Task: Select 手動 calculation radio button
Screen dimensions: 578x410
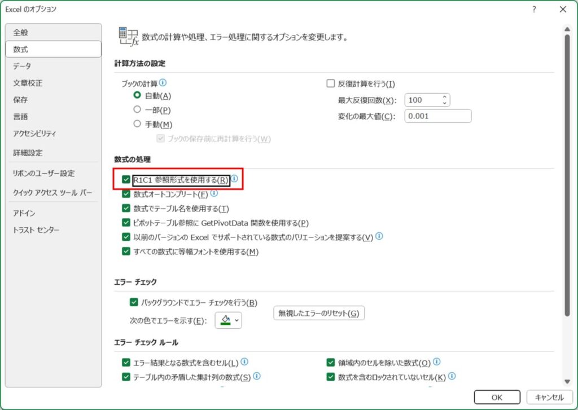Action: click(137, 124)
